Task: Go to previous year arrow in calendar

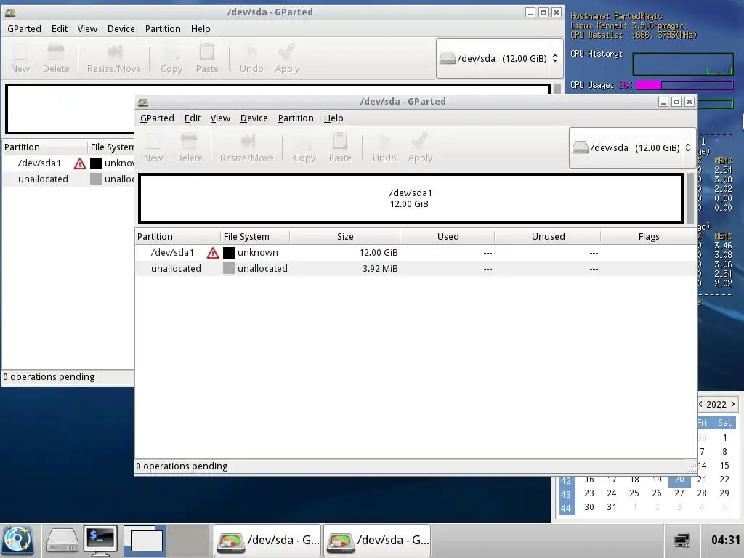Action: 701,404
